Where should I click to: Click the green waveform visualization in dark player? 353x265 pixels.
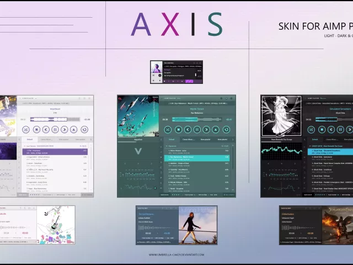(281, 151)
